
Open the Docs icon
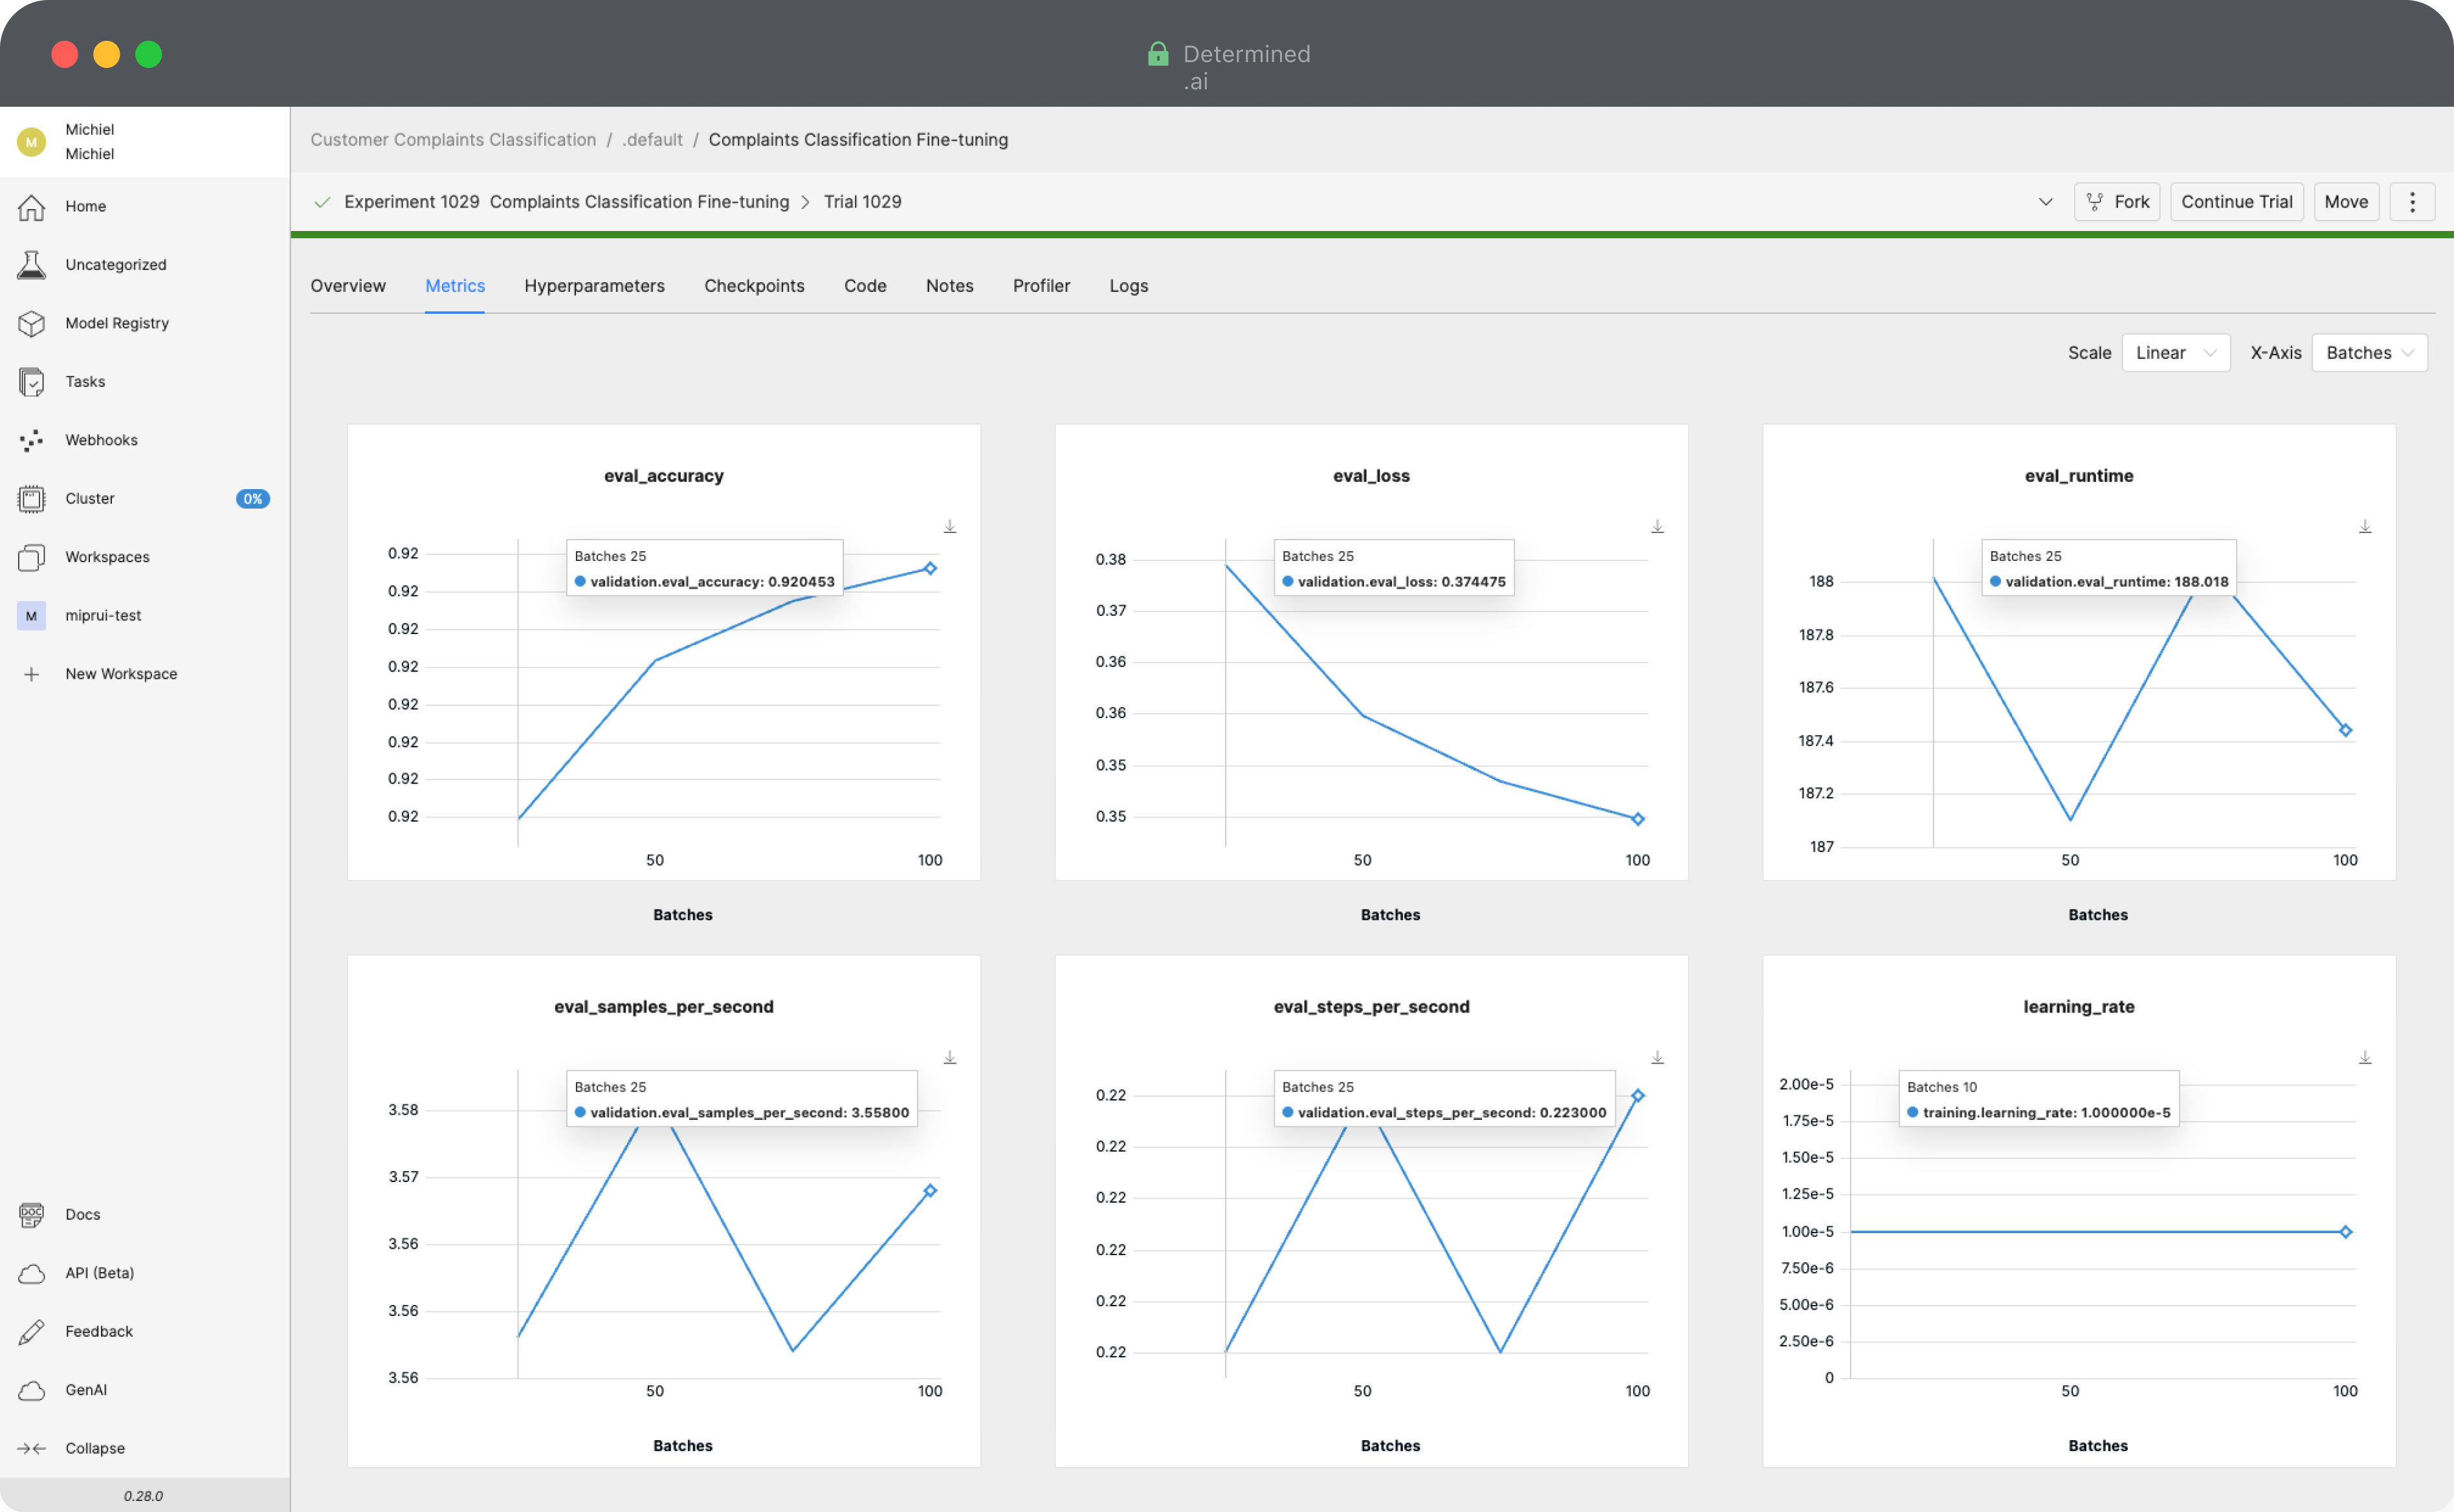pos(32,1215)
